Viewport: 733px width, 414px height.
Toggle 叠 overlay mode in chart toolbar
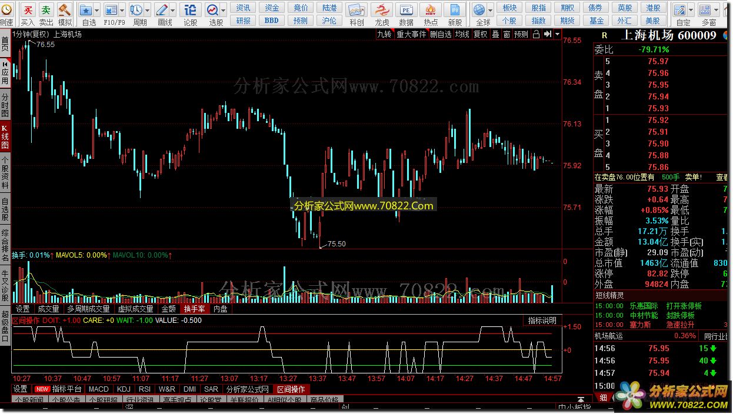pyautogui.click(x=495, y=34)
